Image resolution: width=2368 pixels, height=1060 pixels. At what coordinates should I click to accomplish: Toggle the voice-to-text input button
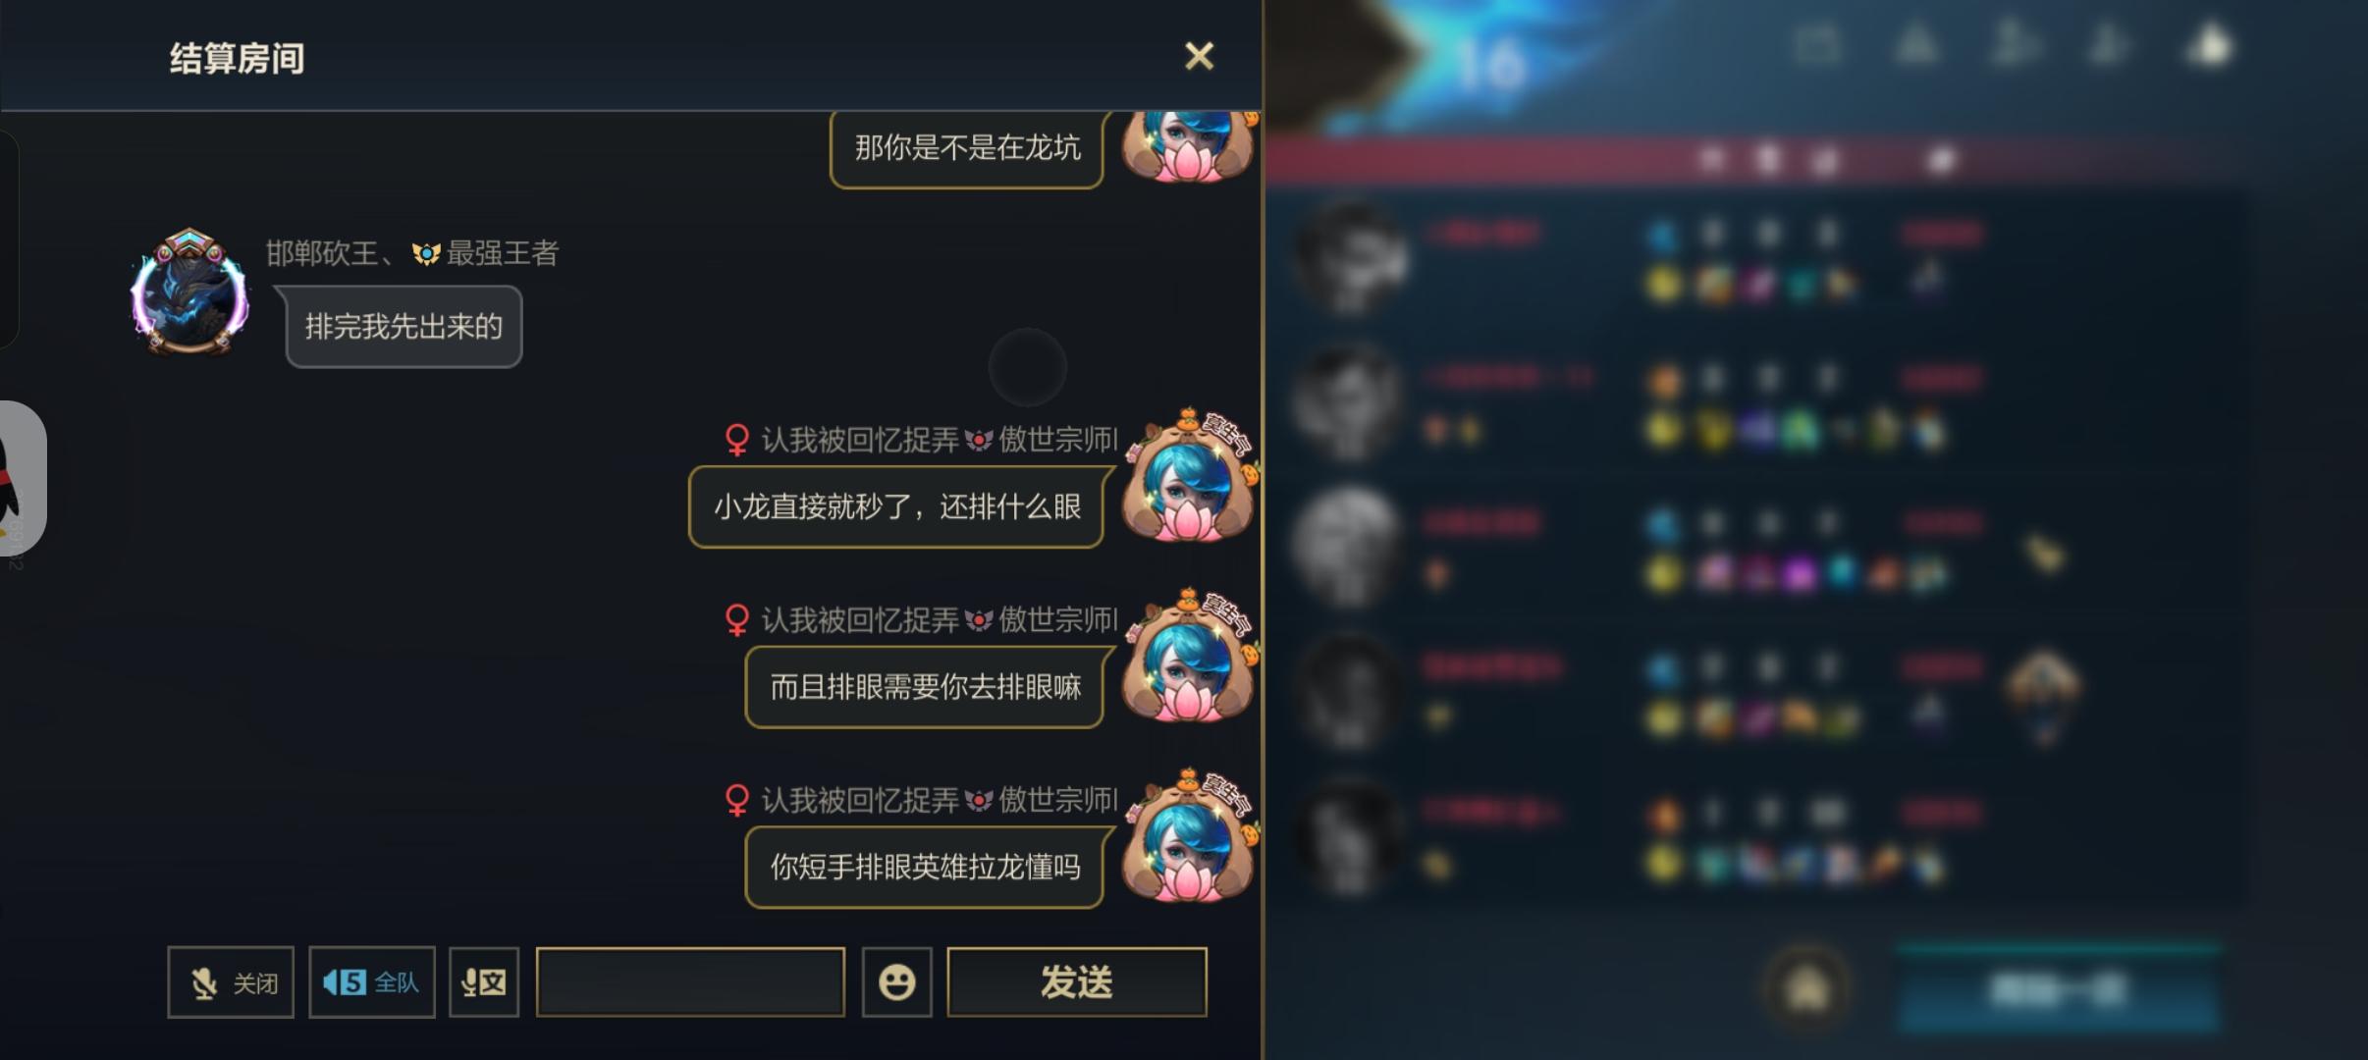[x=484, y=982]
